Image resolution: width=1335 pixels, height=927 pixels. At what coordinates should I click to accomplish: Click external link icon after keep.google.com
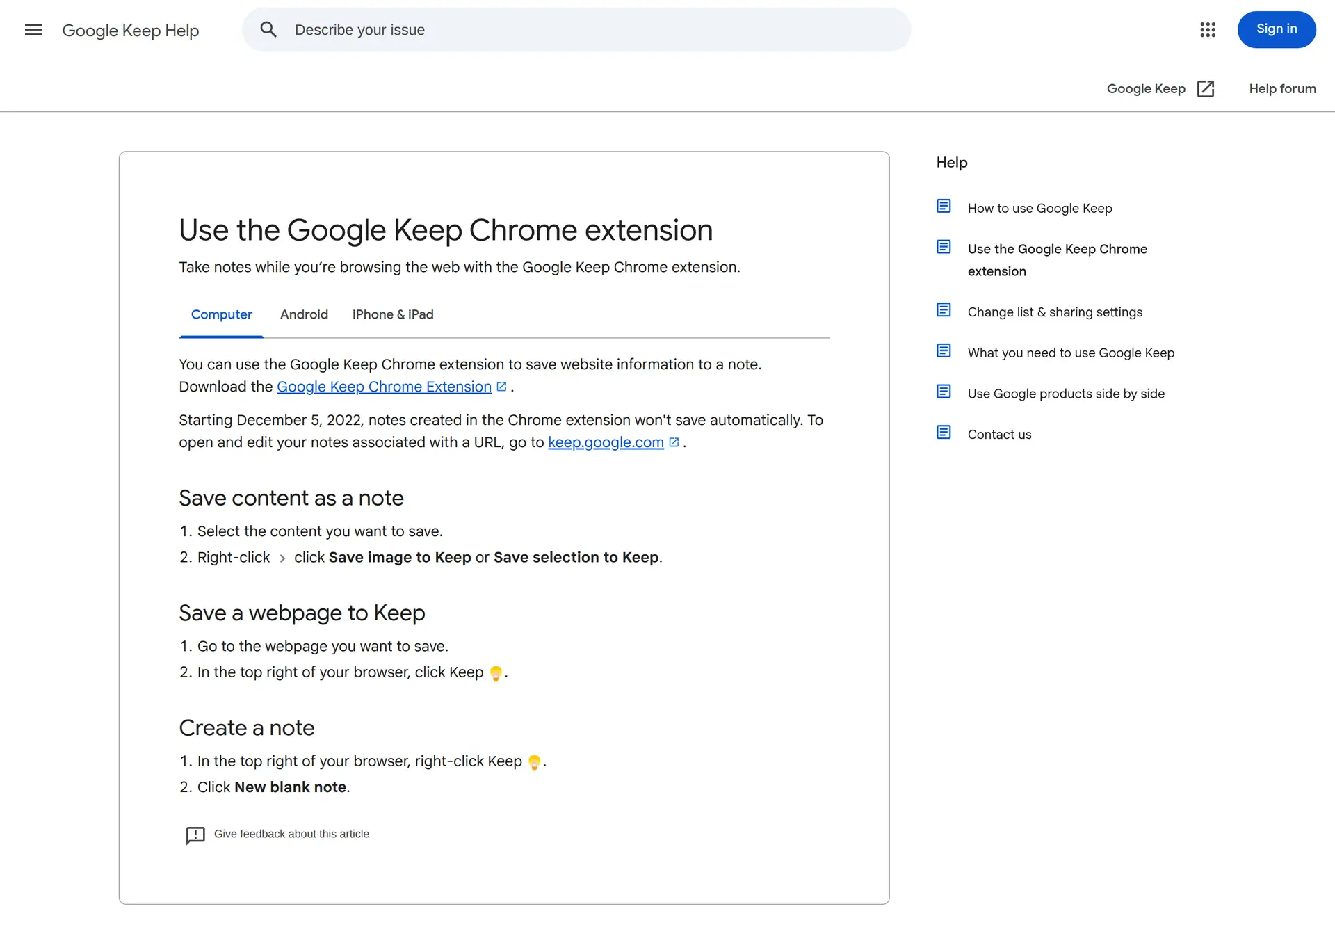pyautogui.click(x=674, y=442)
